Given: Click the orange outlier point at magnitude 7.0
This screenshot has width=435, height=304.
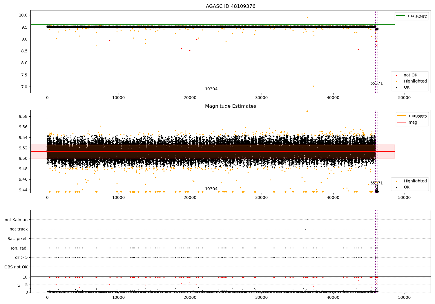Looking at the screenshot, I should pos(313,86).
